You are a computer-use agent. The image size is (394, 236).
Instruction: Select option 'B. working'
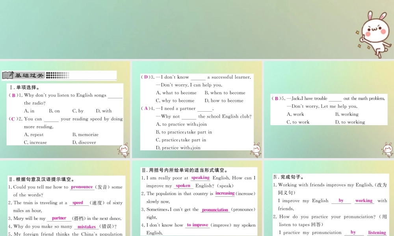[x=347, y=114]
